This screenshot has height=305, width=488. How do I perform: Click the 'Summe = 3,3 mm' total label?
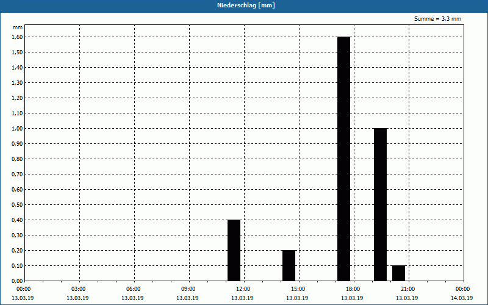click(437, 19)
